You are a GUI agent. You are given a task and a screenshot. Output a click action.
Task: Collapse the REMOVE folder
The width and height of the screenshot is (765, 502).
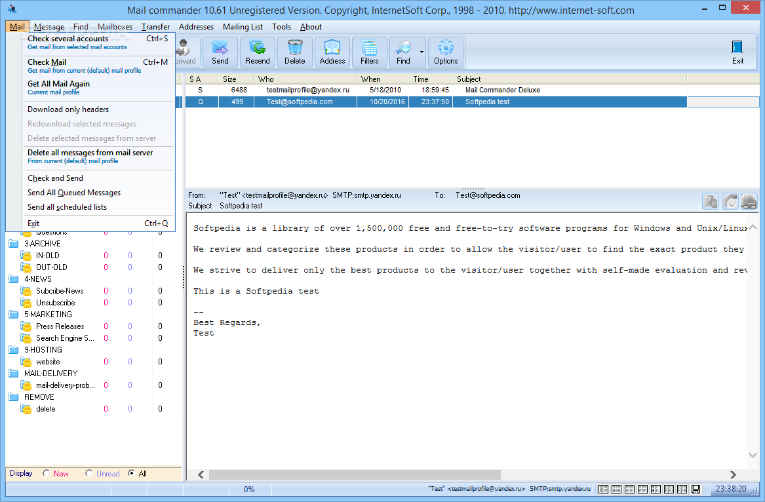(x=14, y=397)
